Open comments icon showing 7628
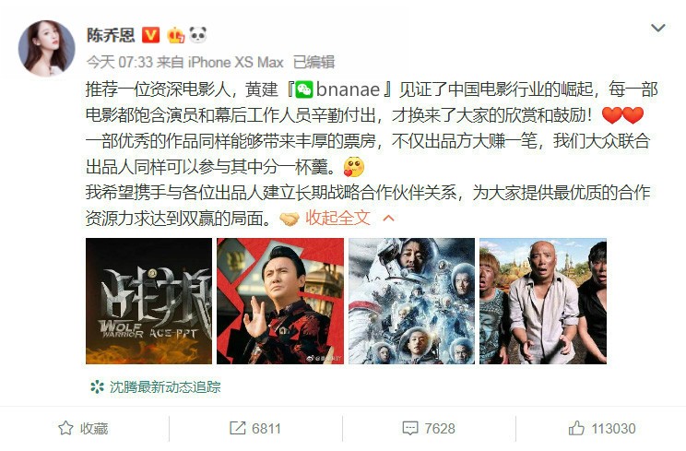 (429, 428)
